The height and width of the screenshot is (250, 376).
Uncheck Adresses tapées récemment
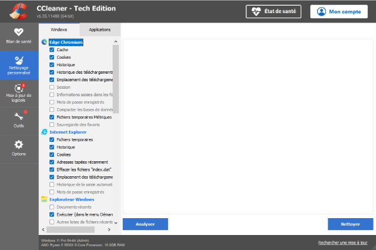point(52,162)
